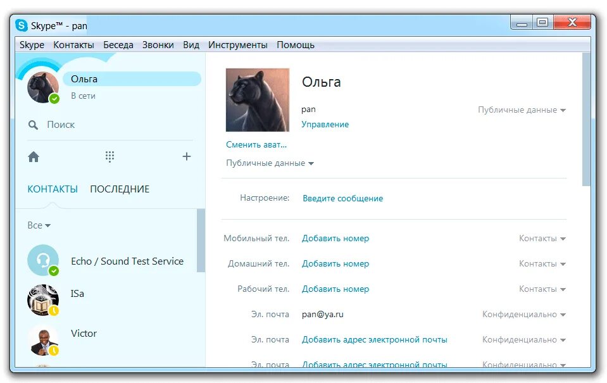Click Victor contact avatar
This screenshot has height=383, width=607.
point(43,341)
